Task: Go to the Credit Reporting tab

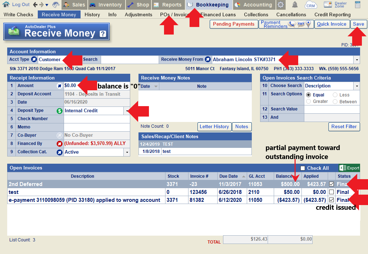Action: click(x=332, y=14)
